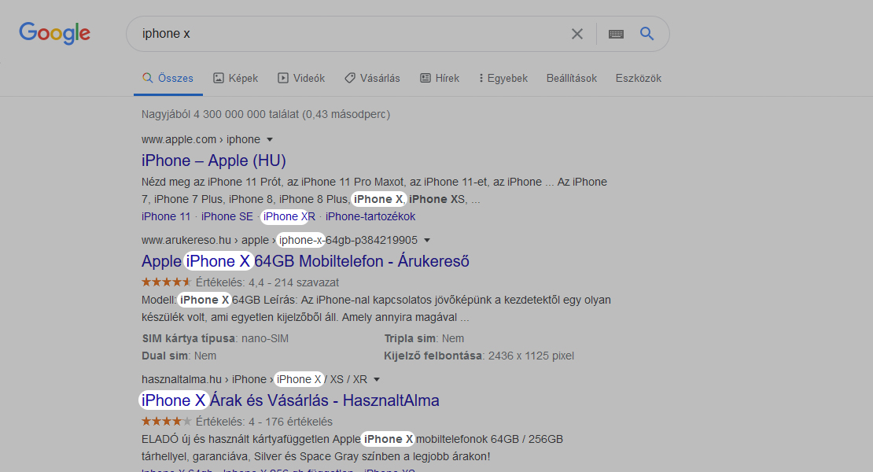Select the Összes tab
873x472 pixels.
pyautogui.click(x=168, y=79)
